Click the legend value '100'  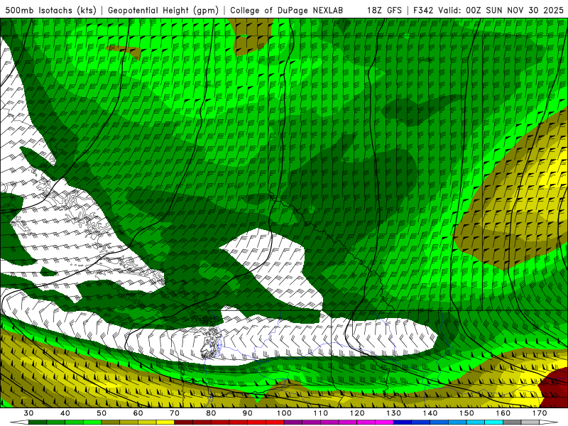click(x=284, y=413)
